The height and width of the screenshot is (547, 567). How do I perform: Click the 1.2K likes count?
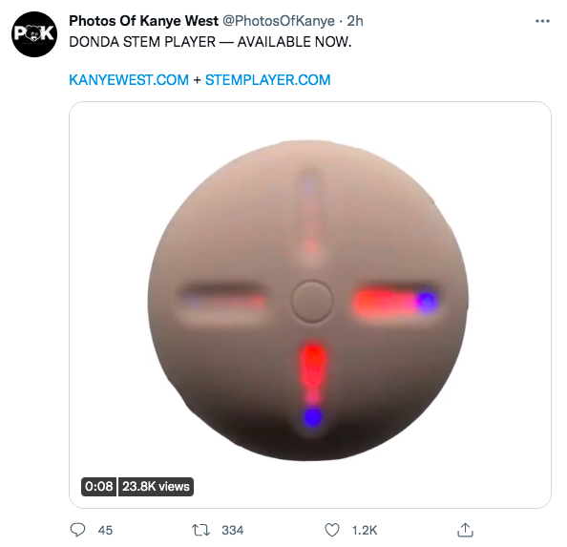coord(365,531)
